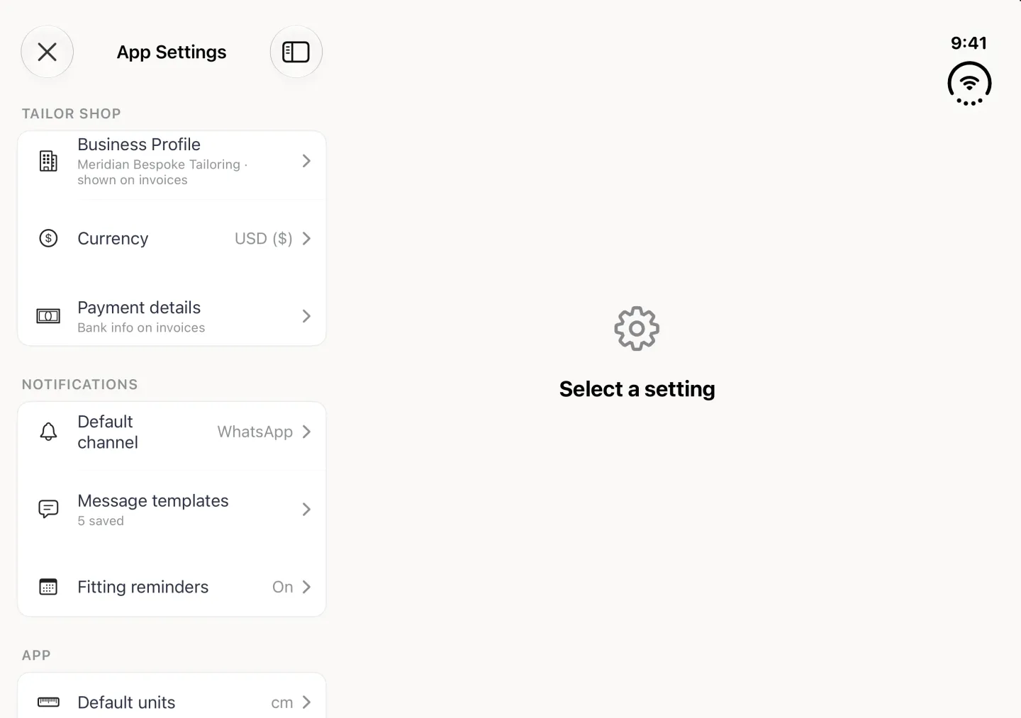The image size is (1021, 718).
Task: Click 'Meridian Bespoke Tailoring' subtitle
Action: (x=159, y=164)
